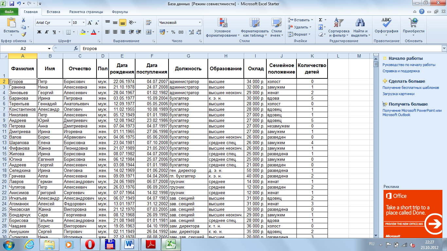The width and height of the screenshot is (447, 251).
Task: Click Save icon in quick access toolbar
Action: (x=12, y=4)
